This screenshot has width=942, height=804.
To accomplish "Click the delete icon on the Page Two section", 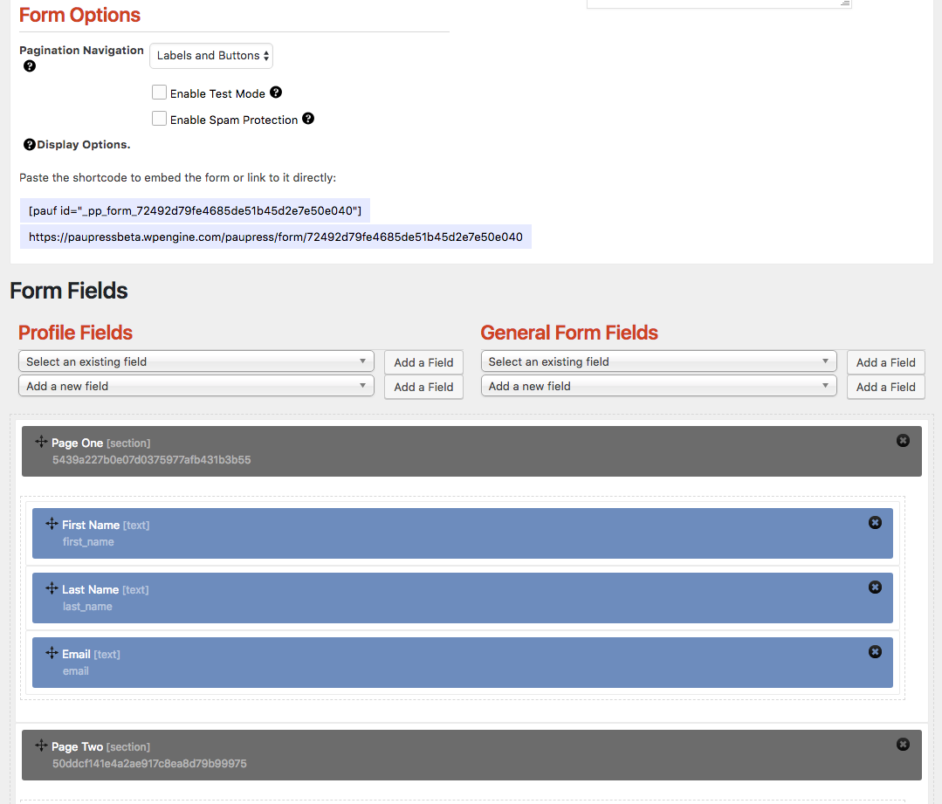I will (903, 744).
